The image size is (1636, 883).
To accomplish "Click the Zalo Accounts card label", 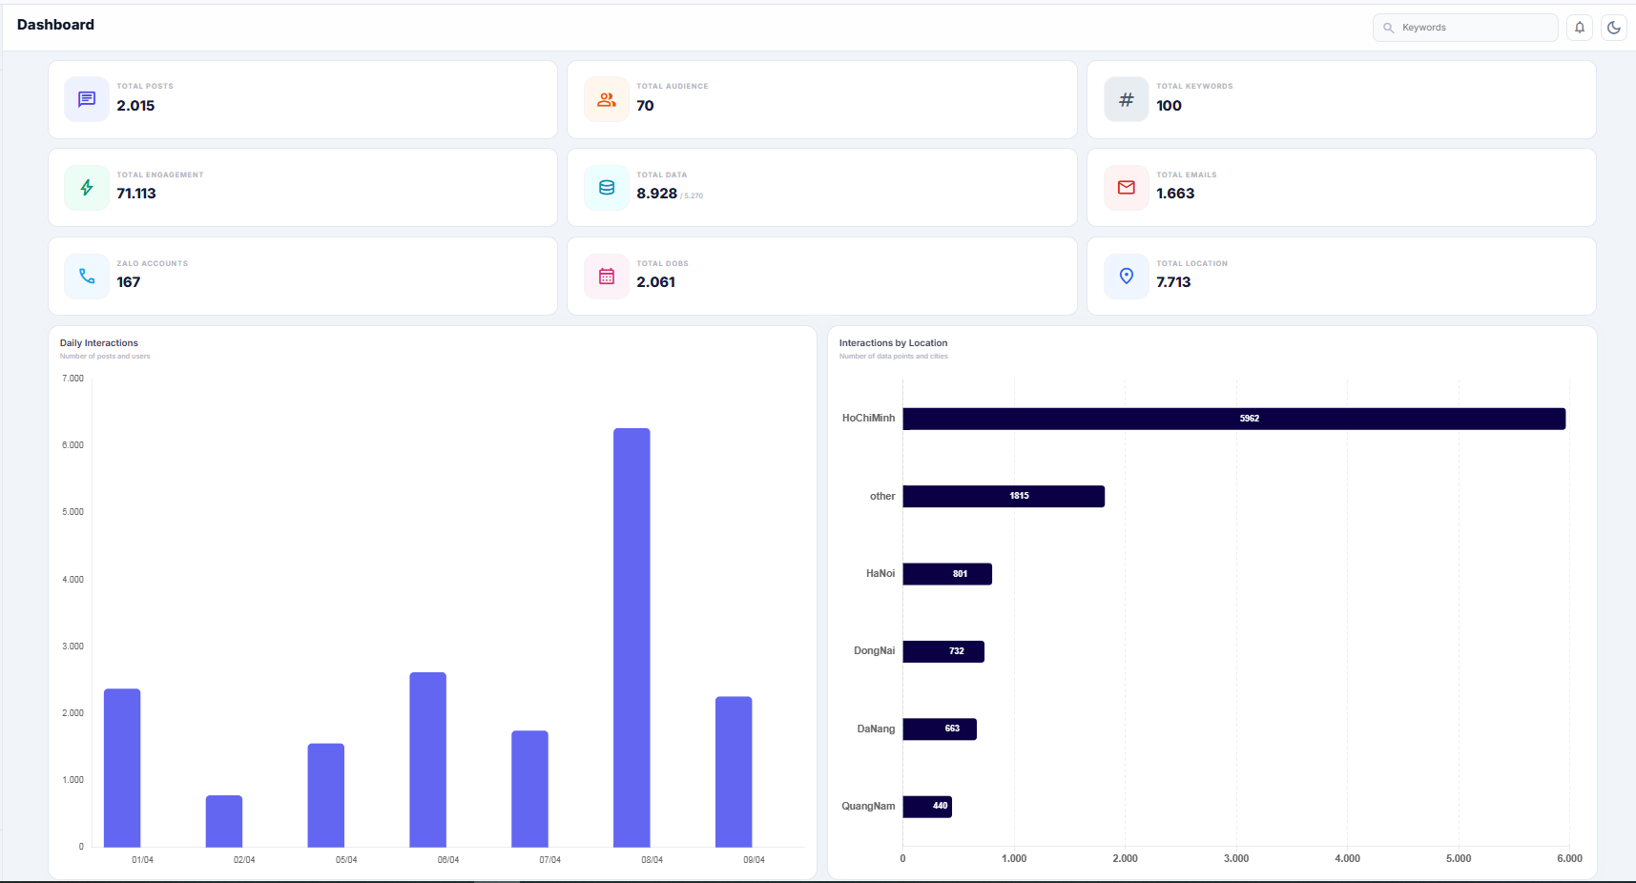I will pyautogui.click(x=153, y=264).
